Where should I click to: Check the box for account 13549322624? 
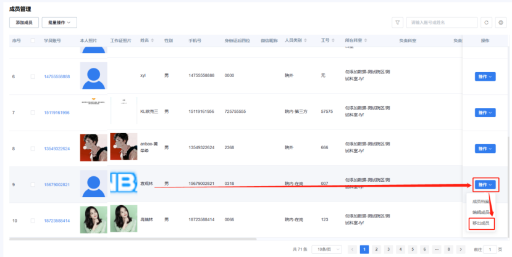33,149
